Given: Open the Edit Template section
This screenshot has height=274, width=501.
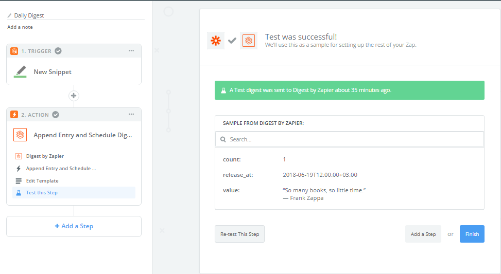Looking at the screenshot, I should [x=42, y=181].
